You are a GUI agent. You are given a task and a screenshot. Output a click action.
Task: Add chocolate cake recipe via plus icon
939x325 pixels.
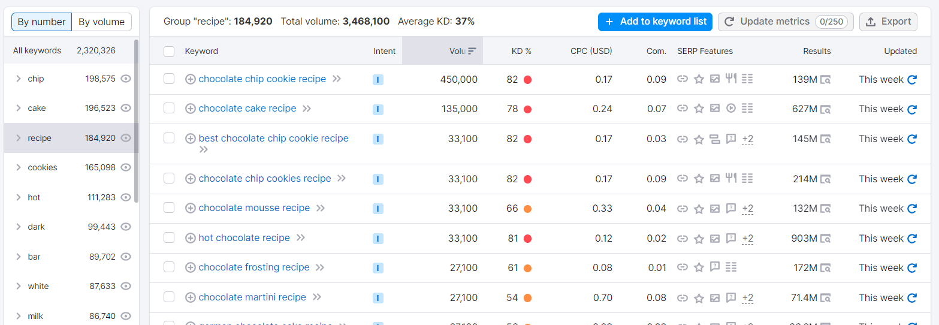click(191, 109)
